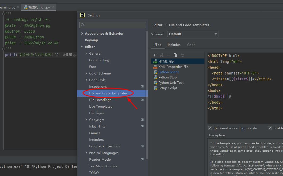
Task: Open TextMate Bundles settings
Action: coord(103,166)
